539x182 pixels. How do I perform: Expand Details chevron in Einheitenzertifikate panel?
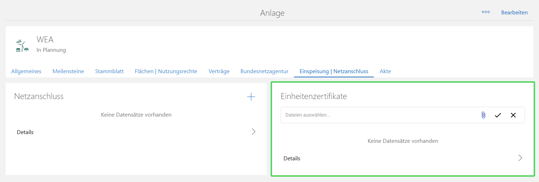click(520, 158)
